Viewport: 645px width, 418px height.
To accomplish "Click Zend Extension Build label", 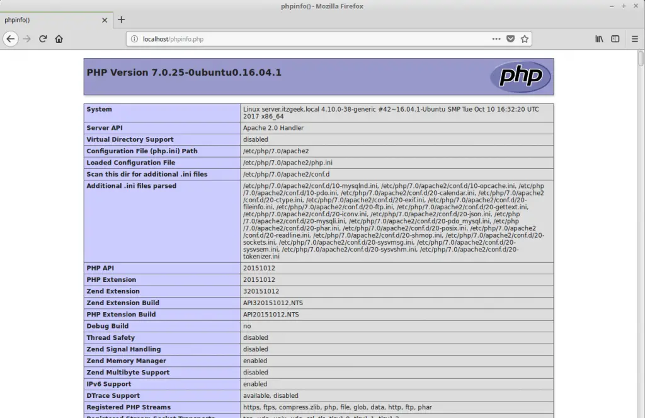I will point(123,303).
